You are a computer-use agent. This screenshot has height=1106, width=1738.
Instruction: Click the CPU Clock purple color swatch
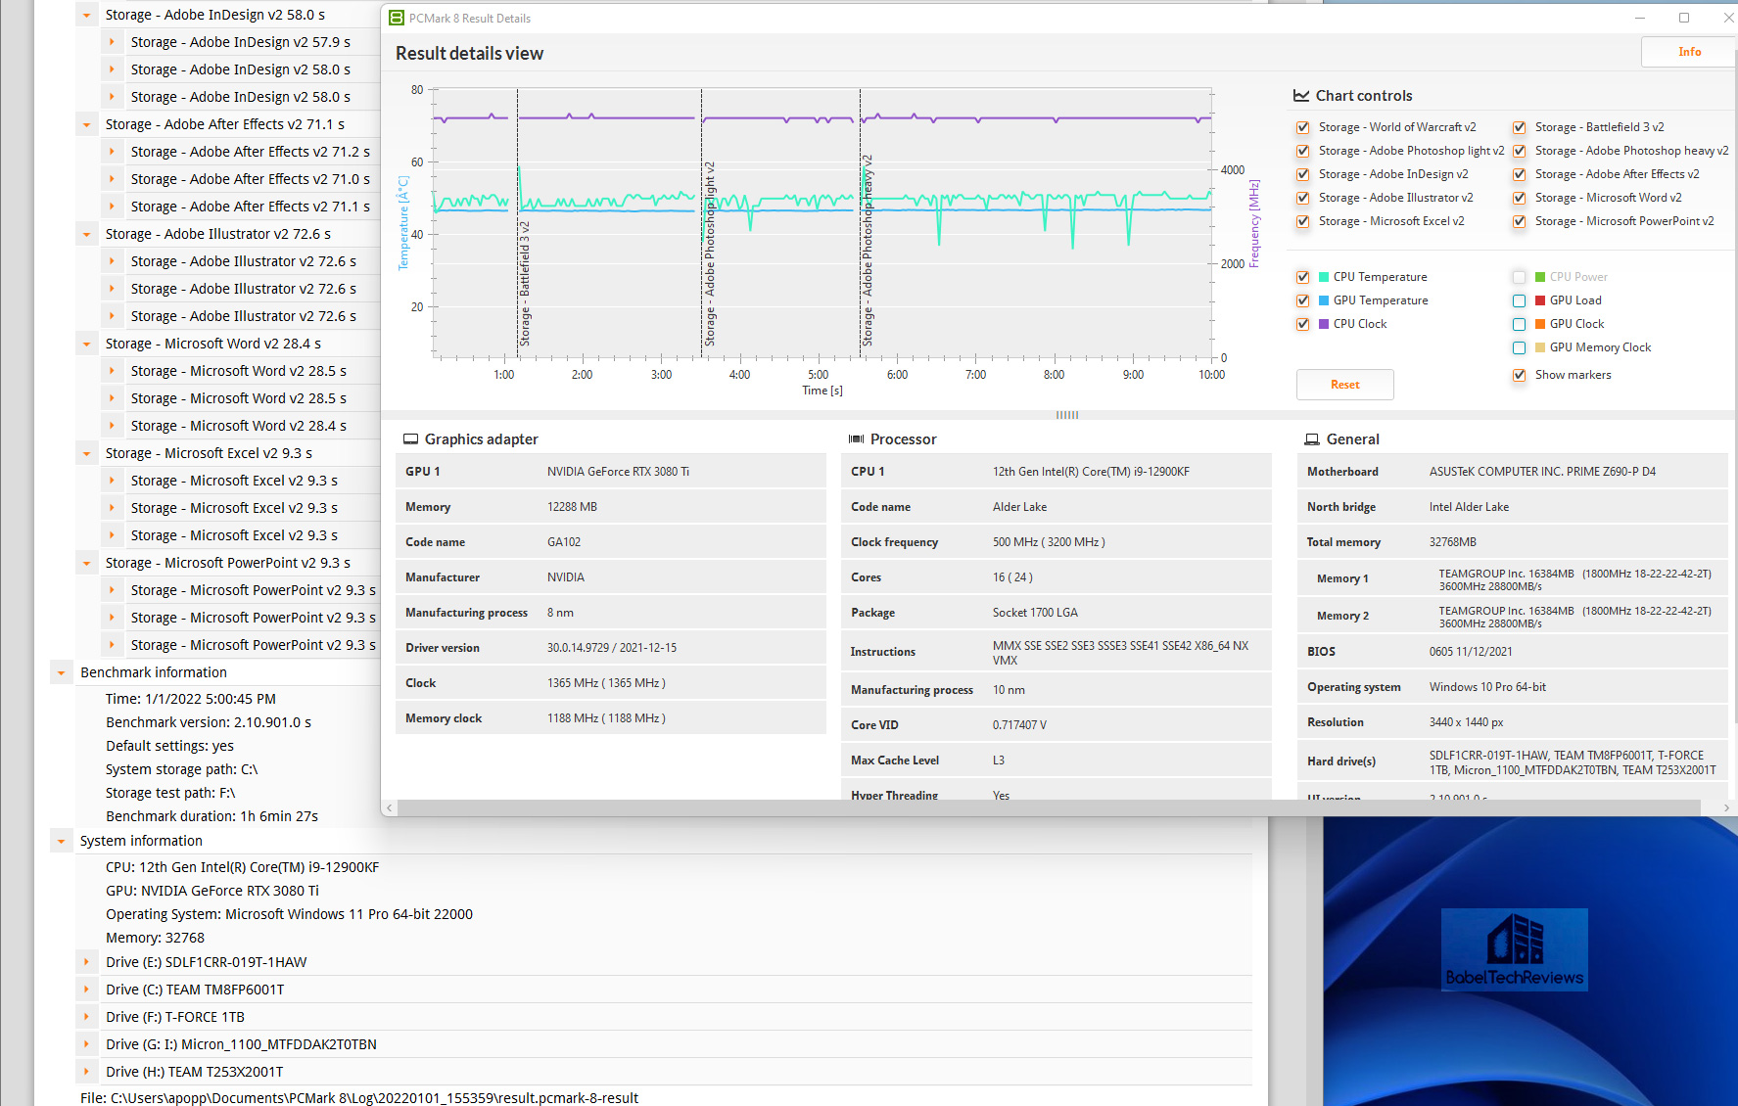click(x=1324, y=324)
